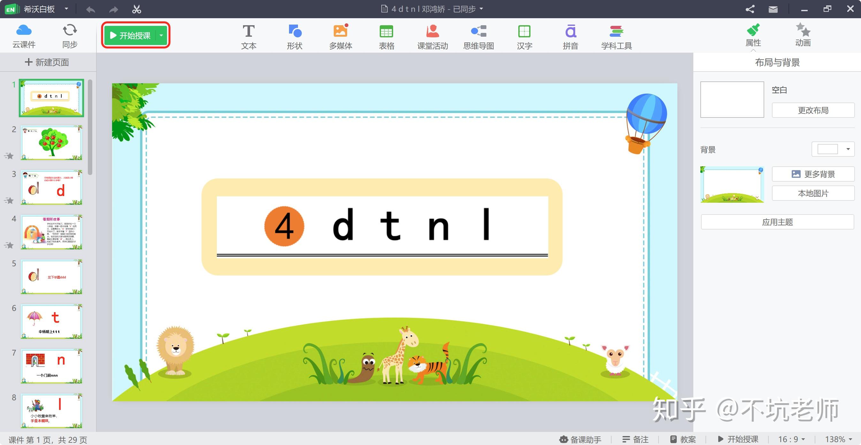
Task: Select slide 6 umbrella t thumbnail
Action: tap(51, 322)
